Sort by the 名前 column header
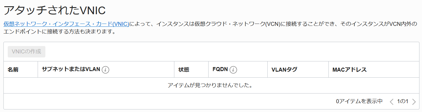 pyautogui.click(x=13, y=70)
